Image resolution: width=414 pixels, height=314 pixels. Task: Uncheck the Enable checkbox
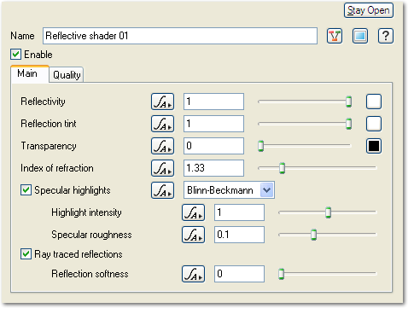pyautogui.click(x=16, y=55)
